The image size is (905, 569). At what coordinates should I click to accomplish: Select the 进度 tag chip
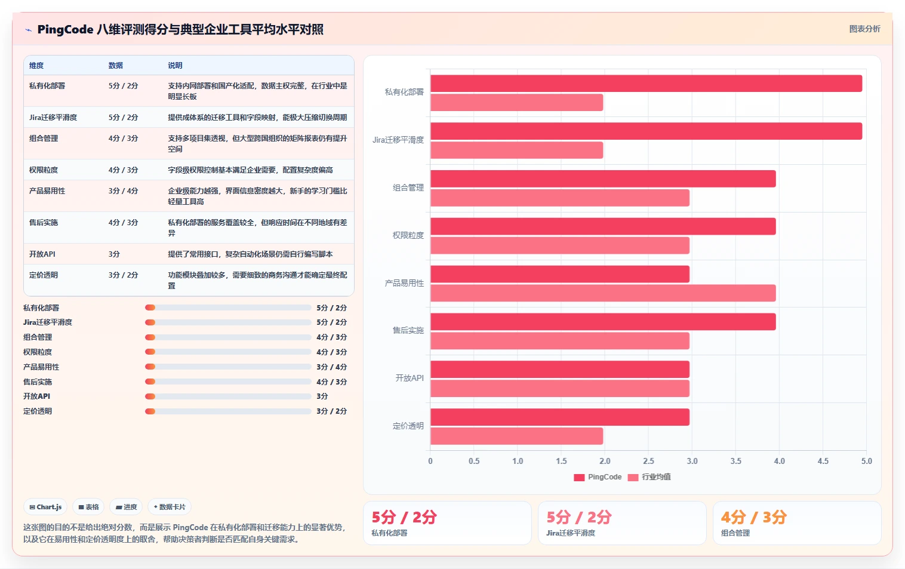click(126, 507)
